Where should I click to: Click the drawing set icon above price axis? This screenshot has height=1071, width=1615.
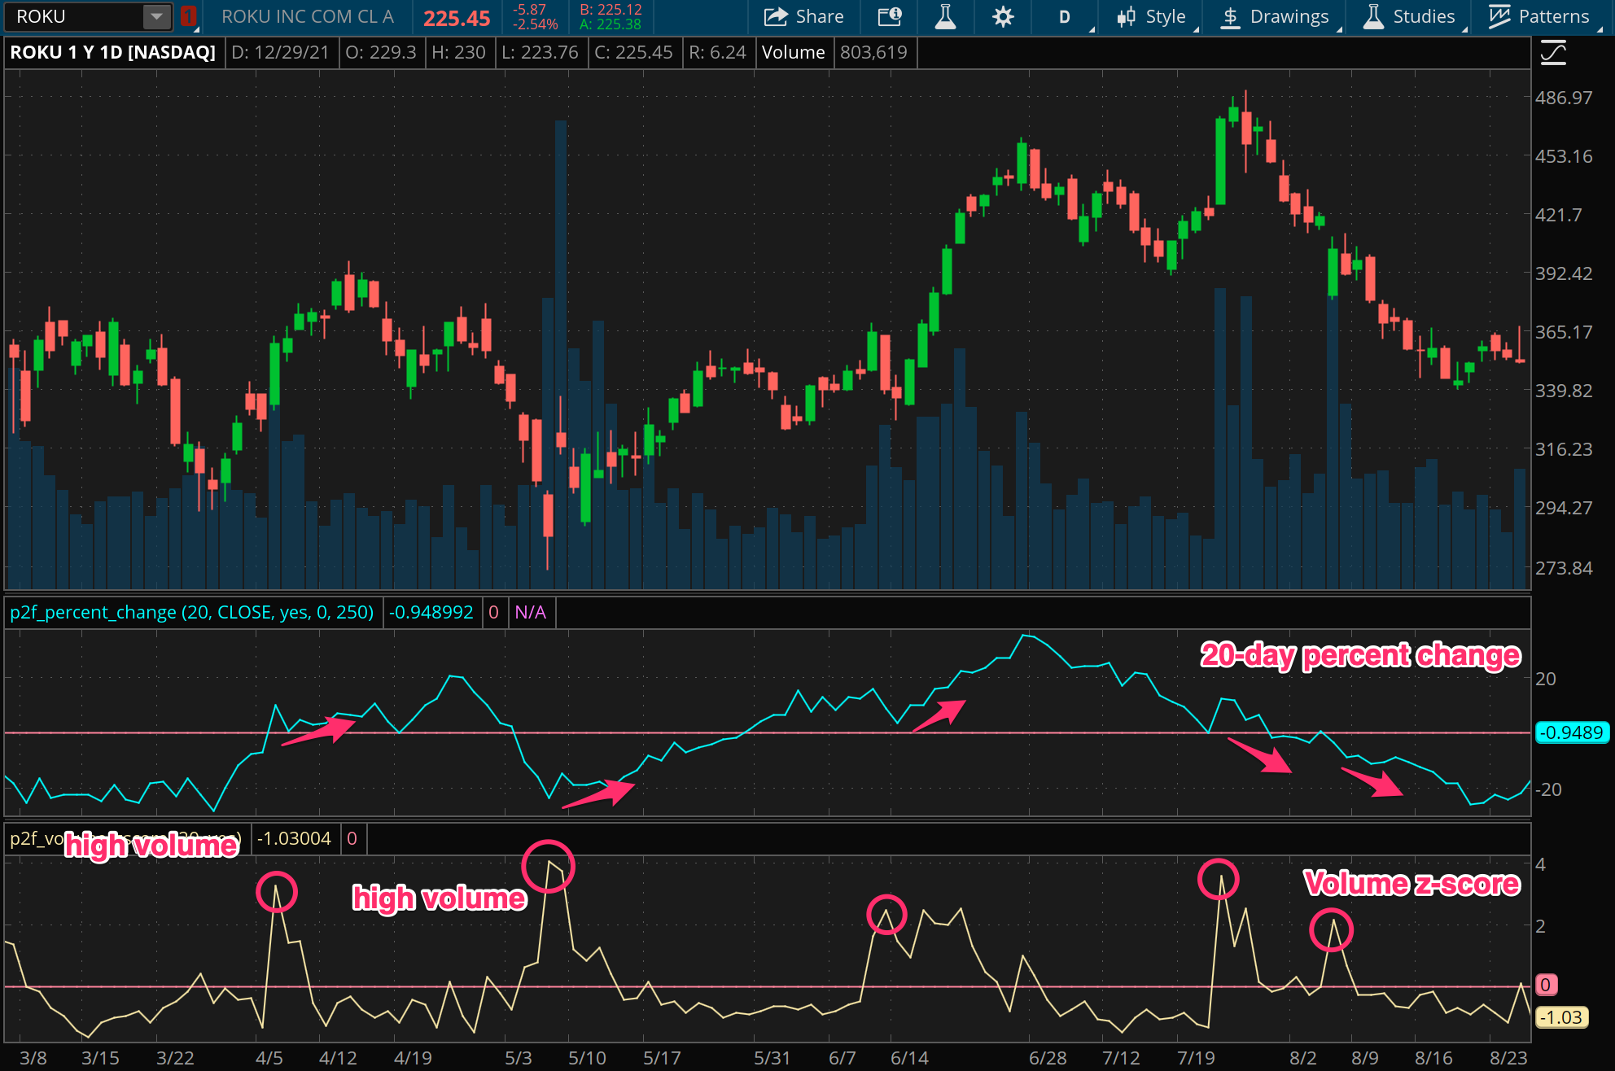tap(1553, 54)
